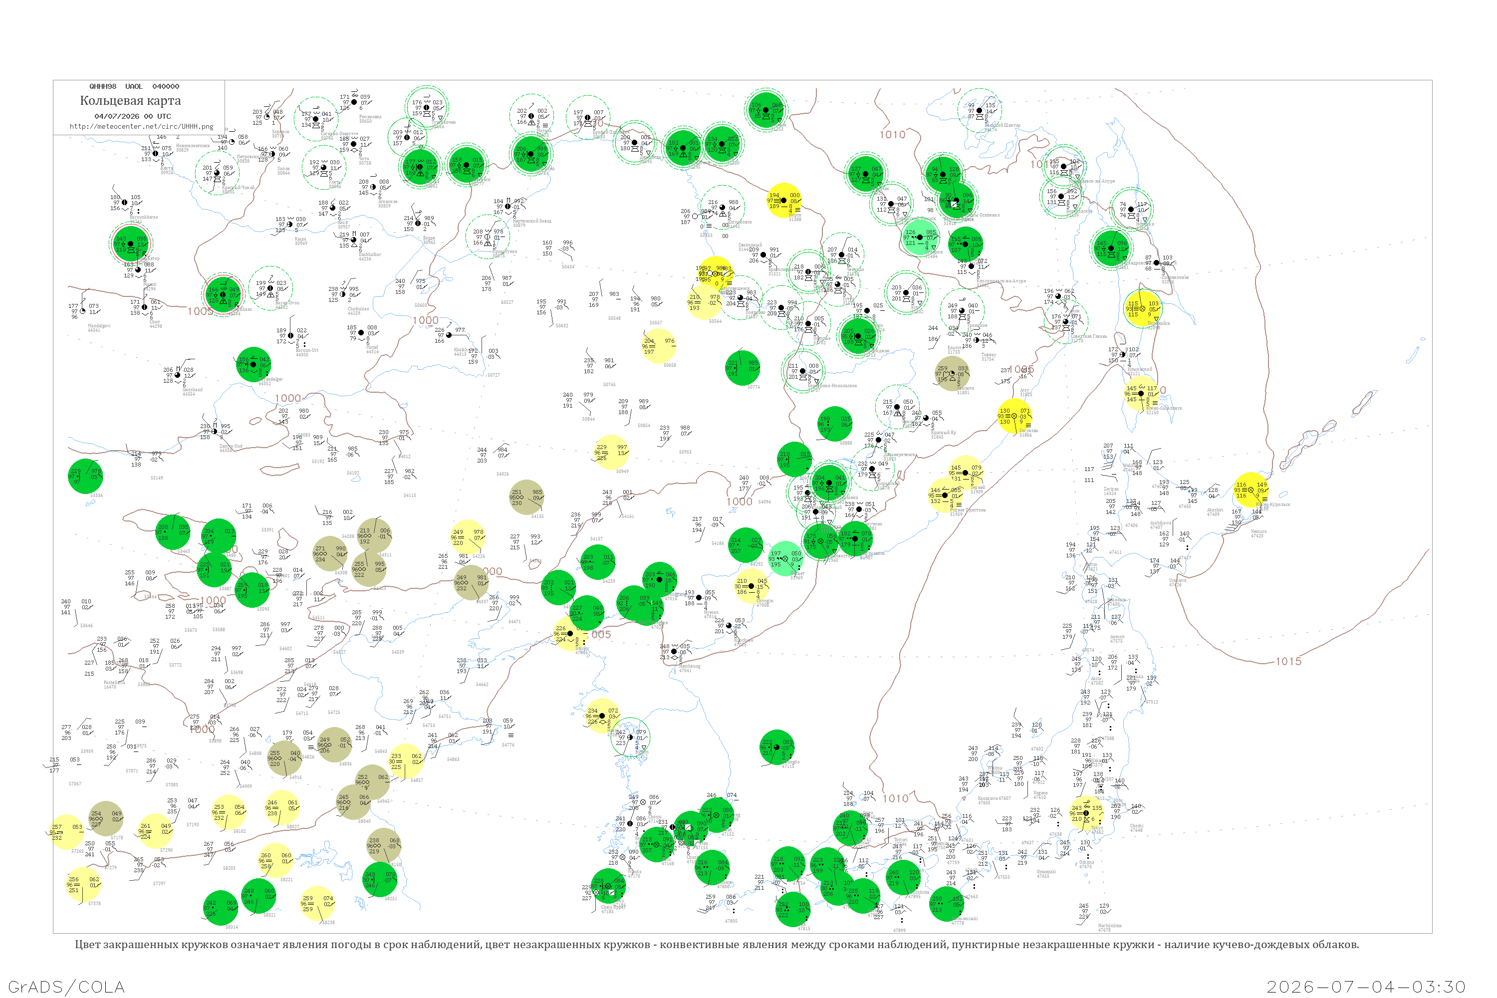Select the "Борзя" station label
The width and height of the screenshot is (1497, 998).
pos(429,238)
